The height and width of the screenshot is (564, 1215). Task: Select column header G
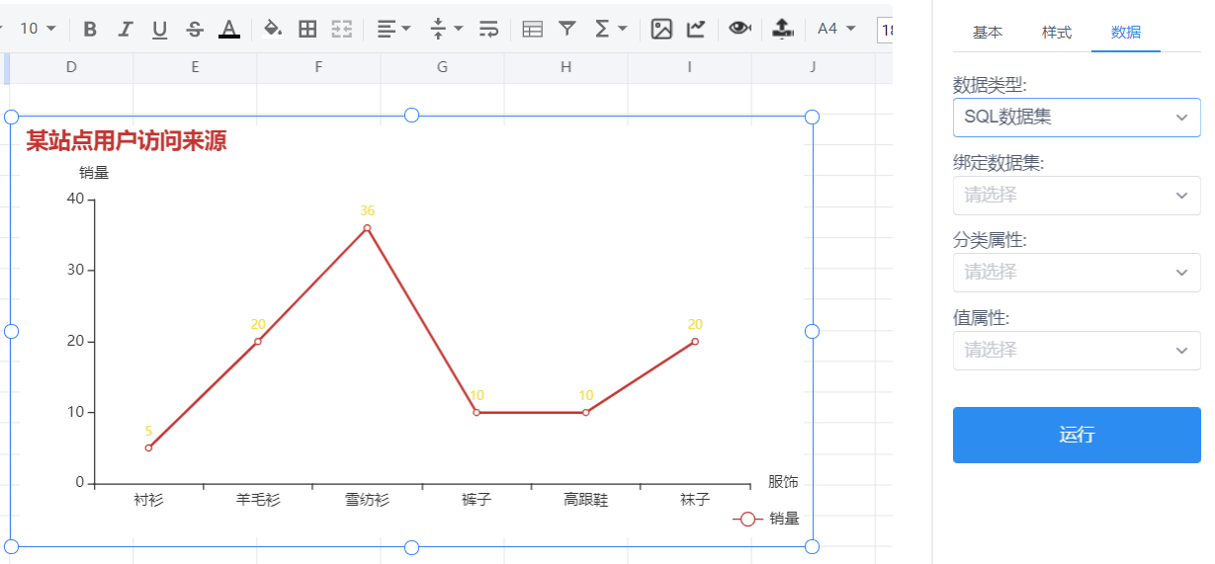pyautogui.click(x=442, y=67)
